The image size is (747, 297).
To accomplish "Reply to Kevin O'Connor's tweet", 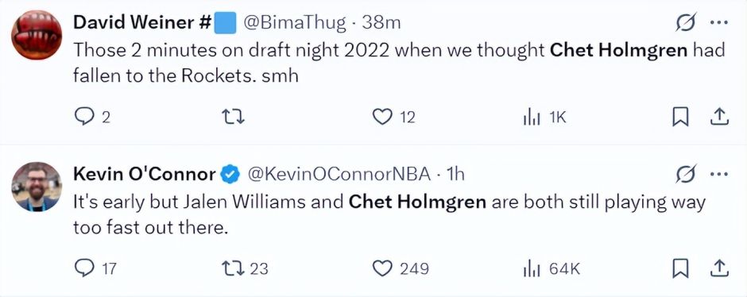I will 95,269.
